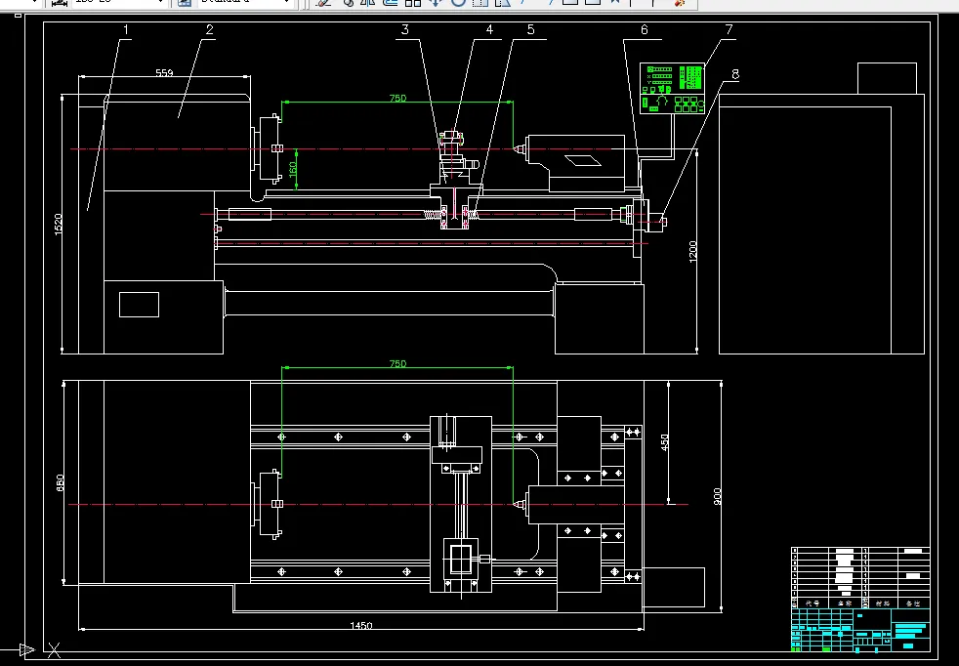Select part callout number 2

pos(210,29)
